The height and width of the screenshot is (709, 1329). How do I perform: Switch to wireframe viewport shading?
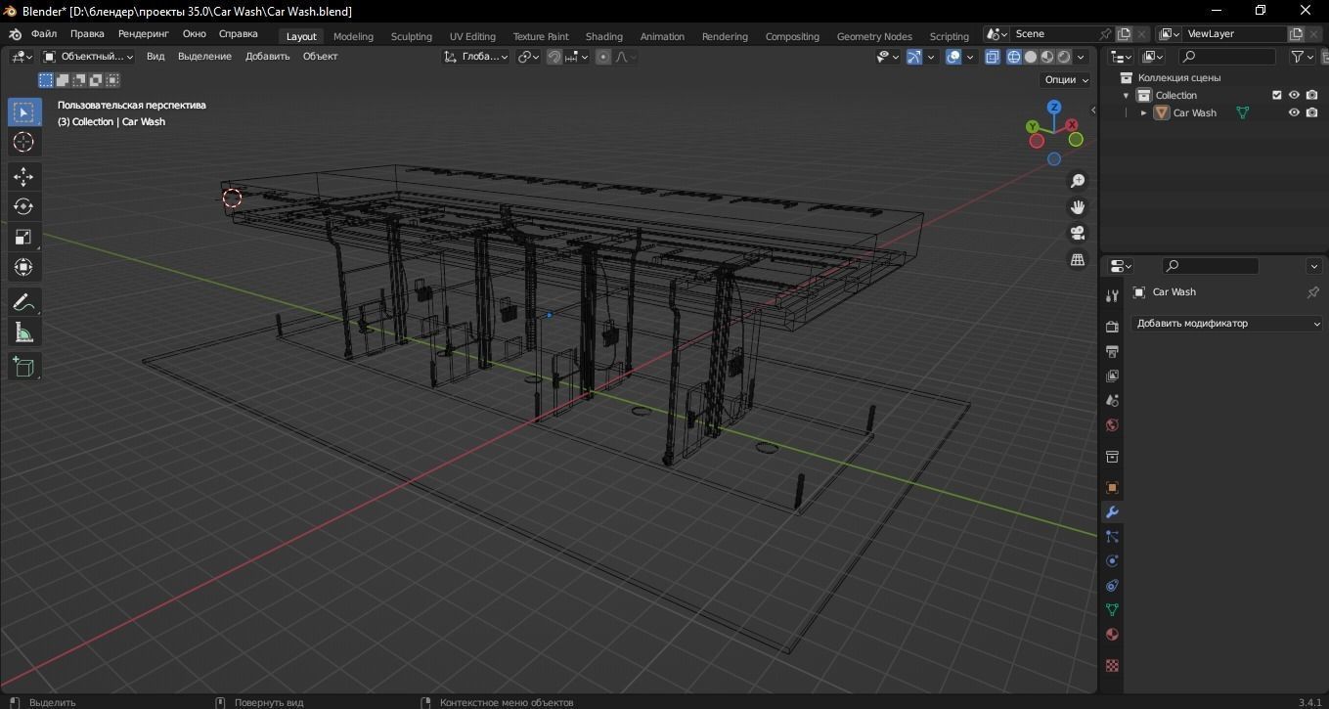point(1013,57)
